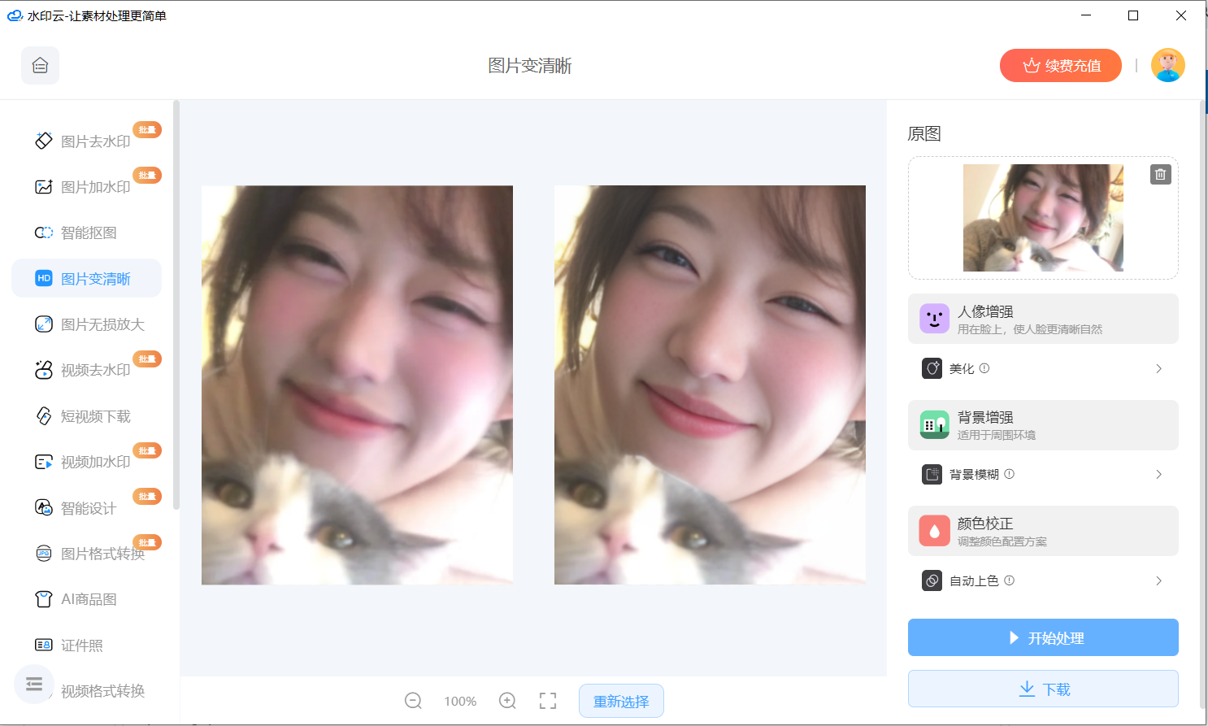Click the 重新选择 button
The image size is (1208, 726).
(x=621, y=701)
